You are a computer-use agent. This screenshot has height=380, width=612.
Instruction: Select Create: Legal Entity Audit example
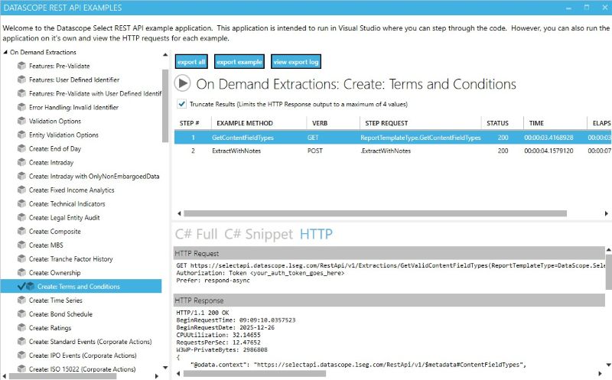(x=63, y=218)
